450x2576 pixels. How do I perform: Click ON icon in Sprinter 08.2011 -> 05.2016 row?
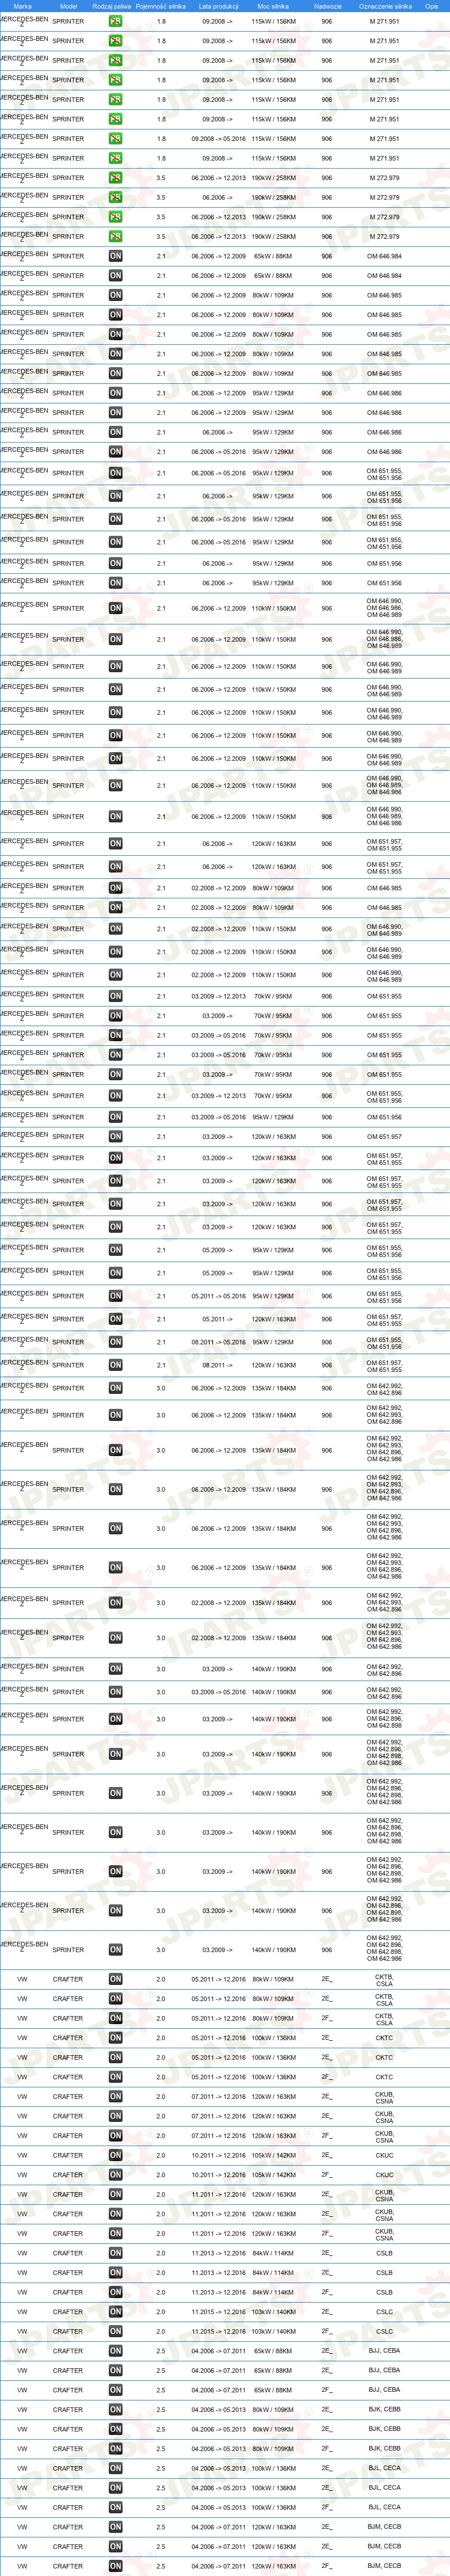tap(115, 1342)
